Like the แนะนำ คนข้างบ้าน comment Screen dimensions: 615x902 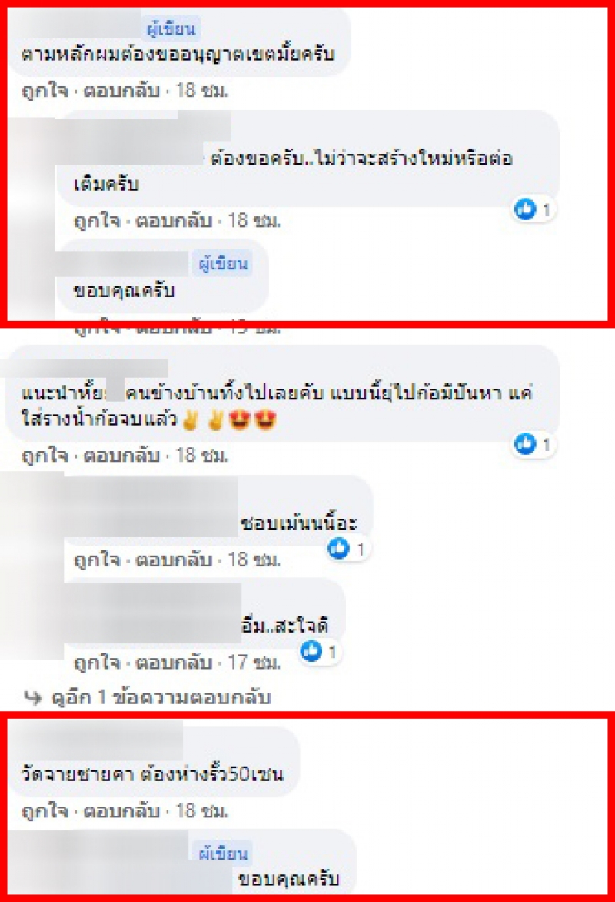pos(45,456)
